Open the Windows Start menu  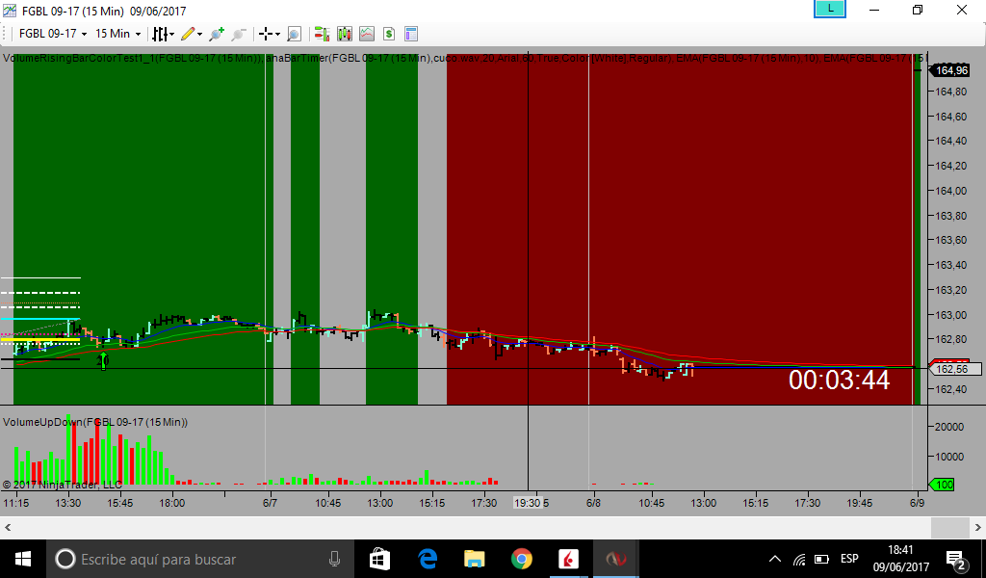tap(23, 559)
